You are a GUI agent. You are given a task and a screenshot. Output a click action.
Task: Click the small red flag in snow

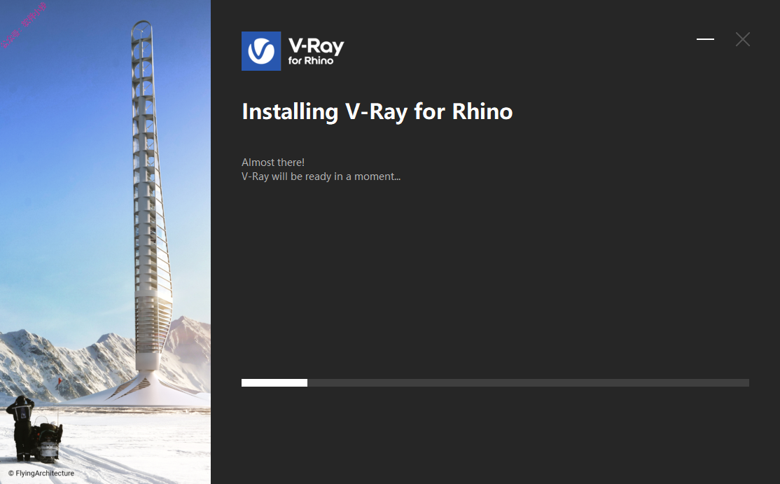tap(60, 382)
